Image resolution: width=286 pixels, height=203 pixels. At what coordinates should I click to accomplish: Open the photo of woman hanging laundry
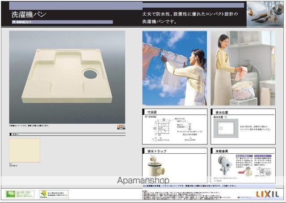click(175, 68)
